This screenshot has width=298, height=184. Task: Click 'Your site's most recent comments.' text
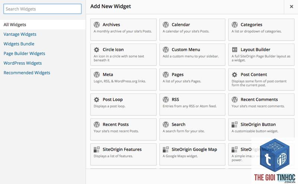(258, 106)
